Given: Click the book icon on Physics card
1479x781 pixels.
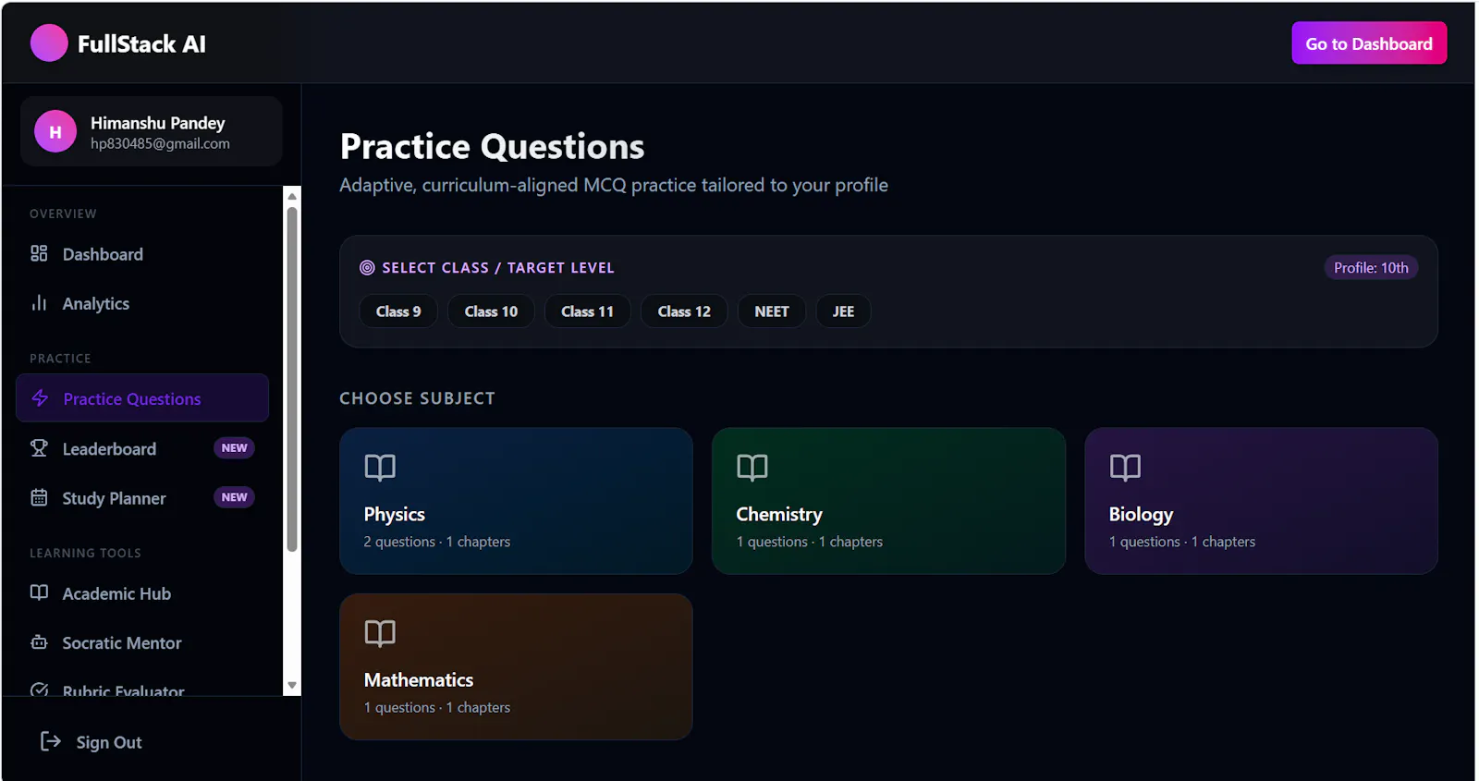Looking at the screenshot, I should tap(380, 468).
